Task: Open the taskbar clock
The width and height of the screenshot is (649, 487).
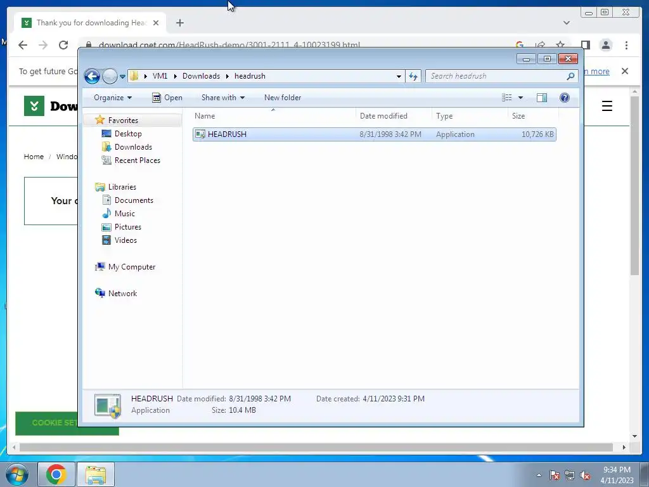Action: coord(617,475)
